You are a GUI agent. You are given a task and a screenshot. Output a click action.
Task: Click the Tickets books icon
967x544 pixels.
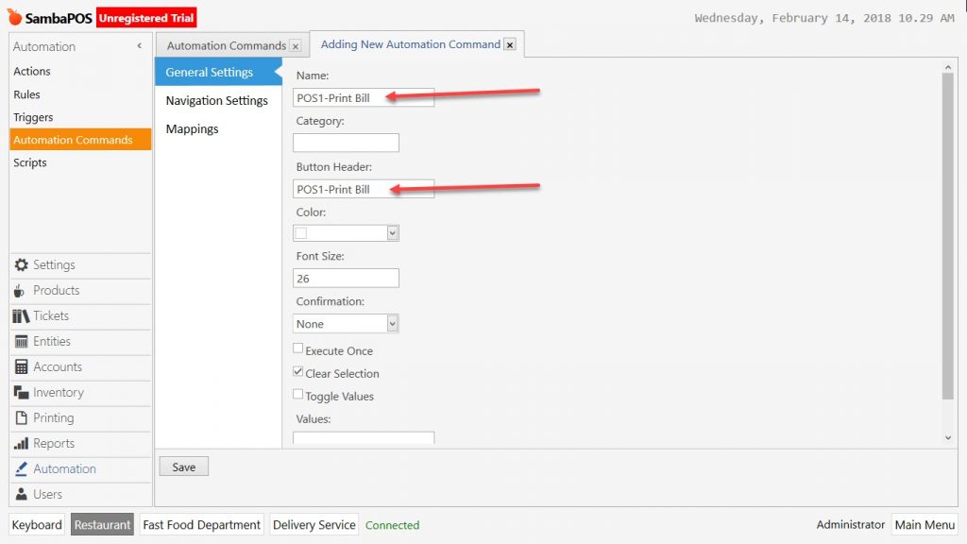pyautogui.click(x=21, y=315)
